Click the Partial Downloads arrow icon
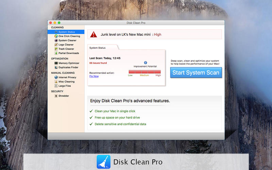The width and height of the screenshot is (272, 170). 56,53
